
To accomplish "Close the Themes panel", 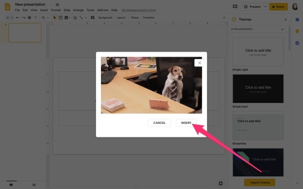I will pyautogui.click(x=285, y=19).
